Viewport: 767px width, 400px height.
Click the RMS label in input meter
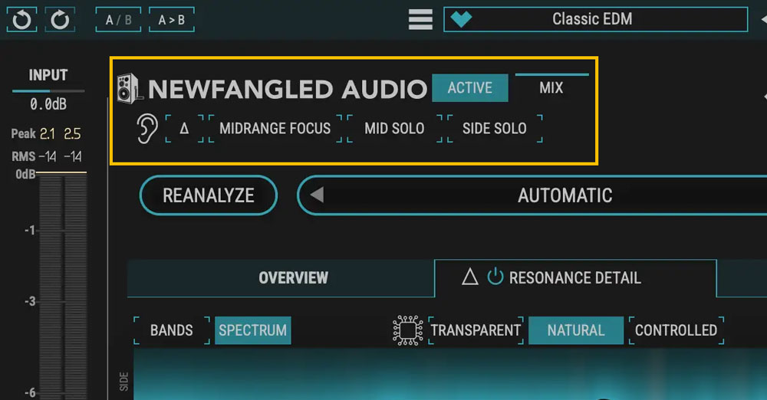tap(24, 156)
